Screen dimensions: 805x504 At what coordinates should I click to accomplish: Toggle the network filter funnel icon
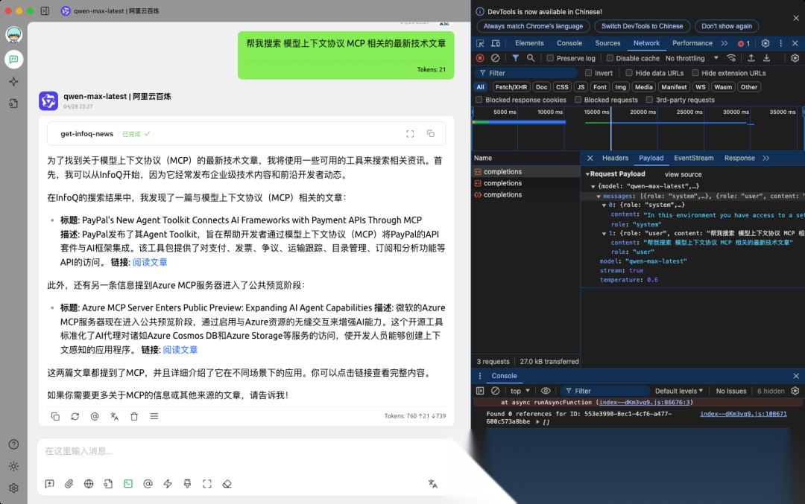[516, 58]
